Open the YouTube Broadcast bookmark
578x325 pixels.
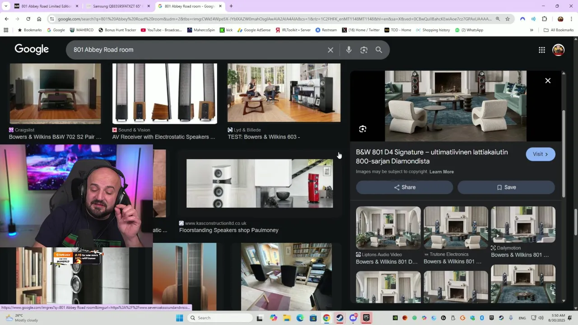(x=161, y=30)
